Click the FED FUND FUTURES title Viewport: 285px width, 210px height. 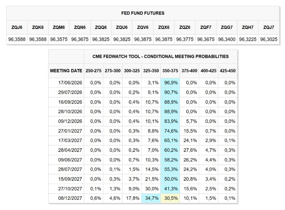click(x=143, y=13)
